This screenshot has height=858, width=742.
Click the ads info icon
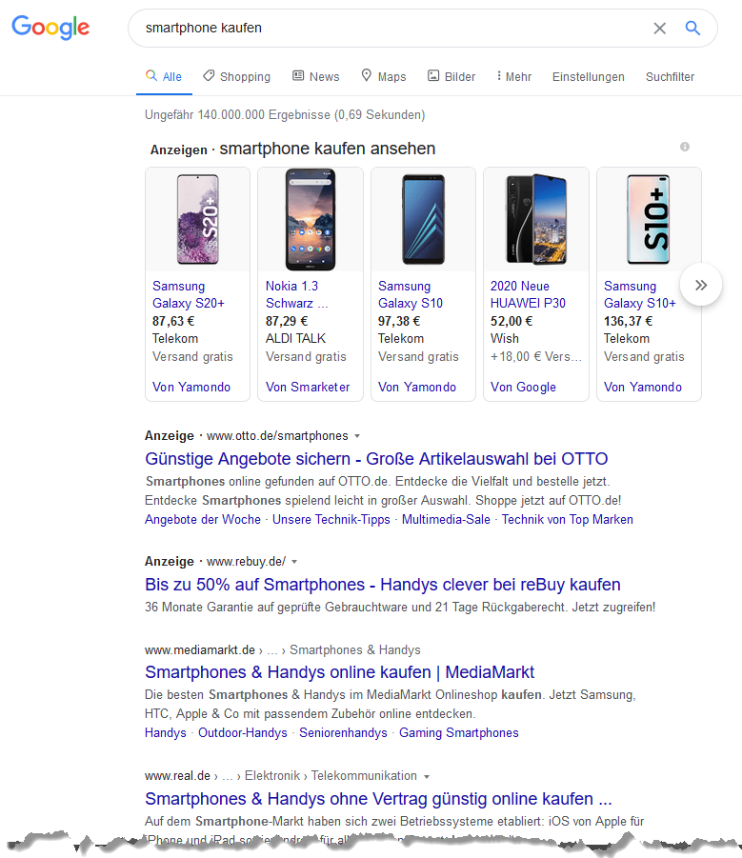pos(685,147)
